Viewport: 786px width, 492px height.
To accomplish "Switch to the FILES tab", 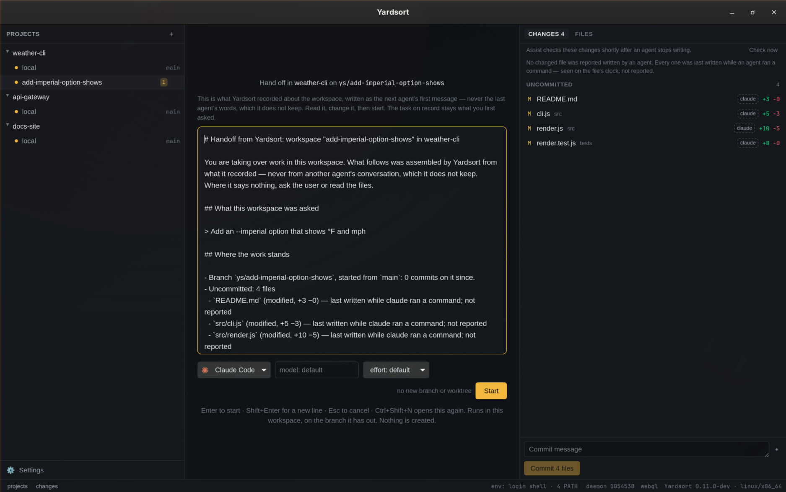I will tap(584, 34).
